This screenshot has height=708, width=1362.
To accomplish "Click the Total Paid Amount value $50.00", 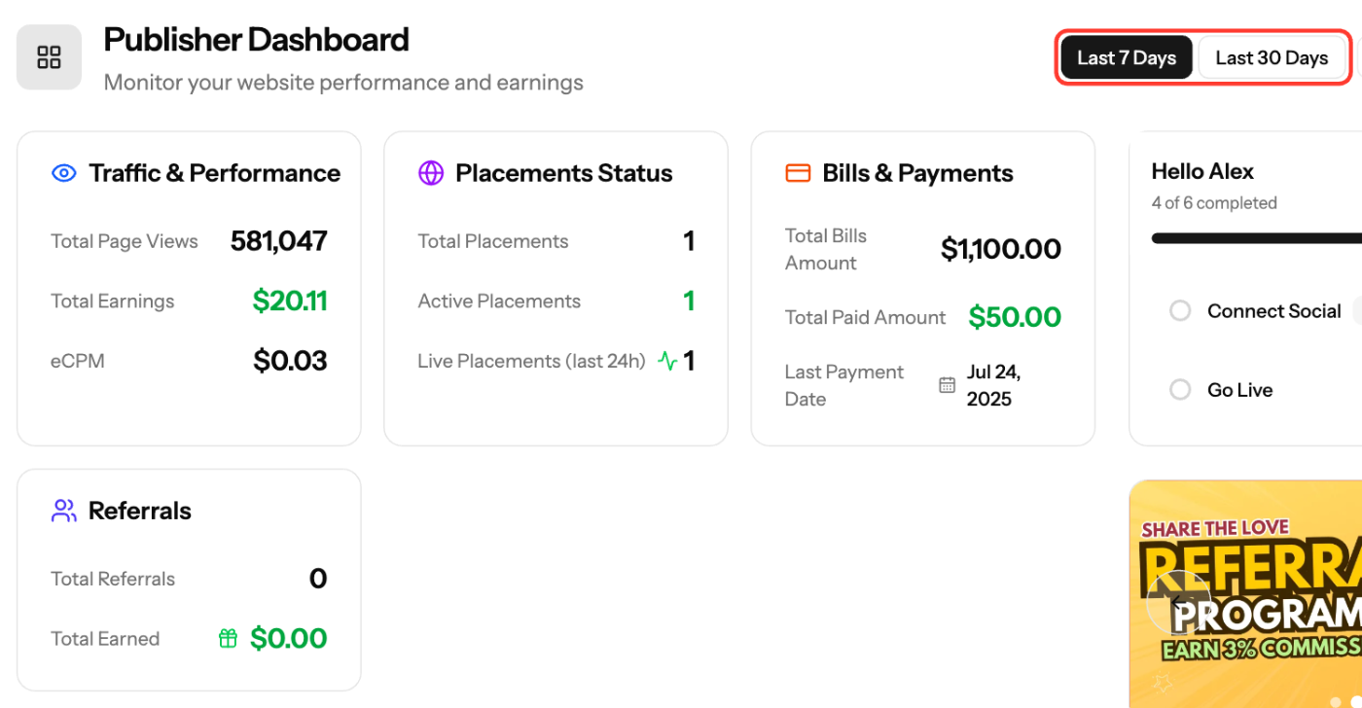I will pos(1015,317).
